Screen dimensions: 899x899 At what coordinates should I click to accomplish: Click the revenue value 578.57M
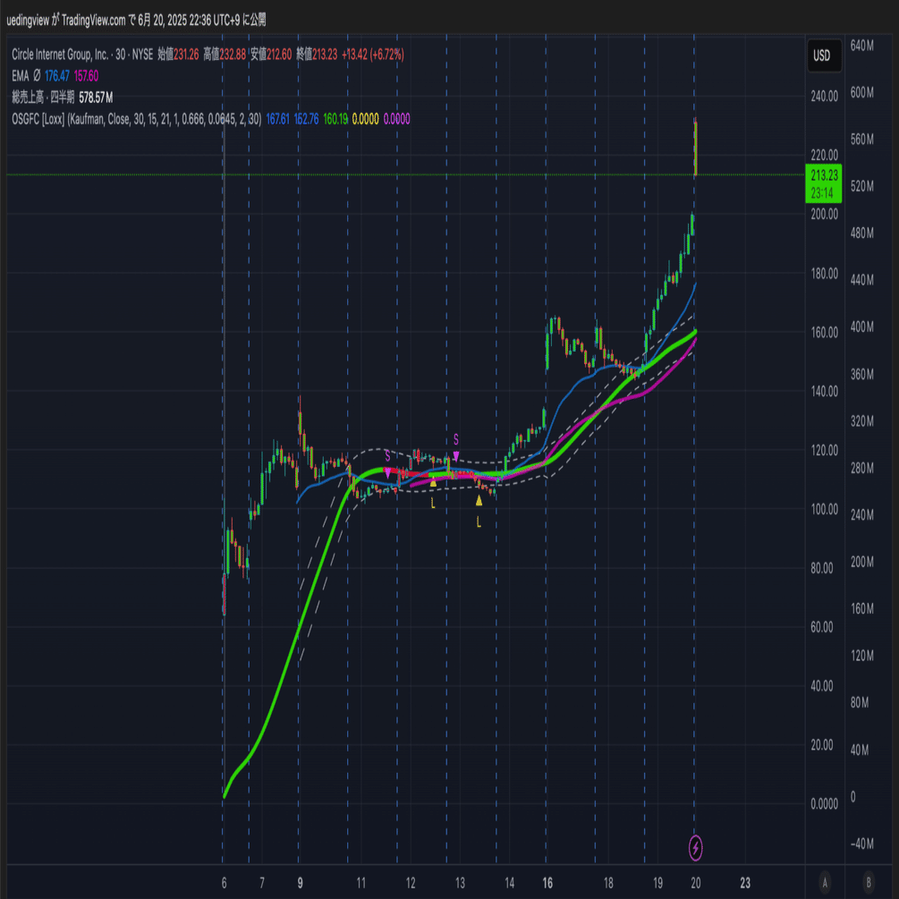96,98
